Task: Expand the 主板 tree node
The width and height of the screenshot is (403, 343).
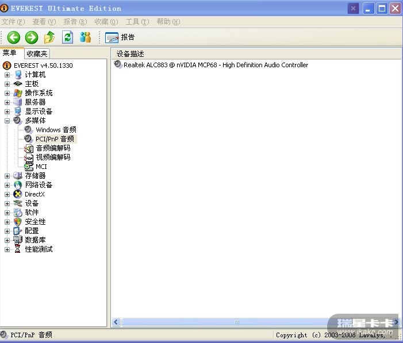Action: [x=7, y=84]
